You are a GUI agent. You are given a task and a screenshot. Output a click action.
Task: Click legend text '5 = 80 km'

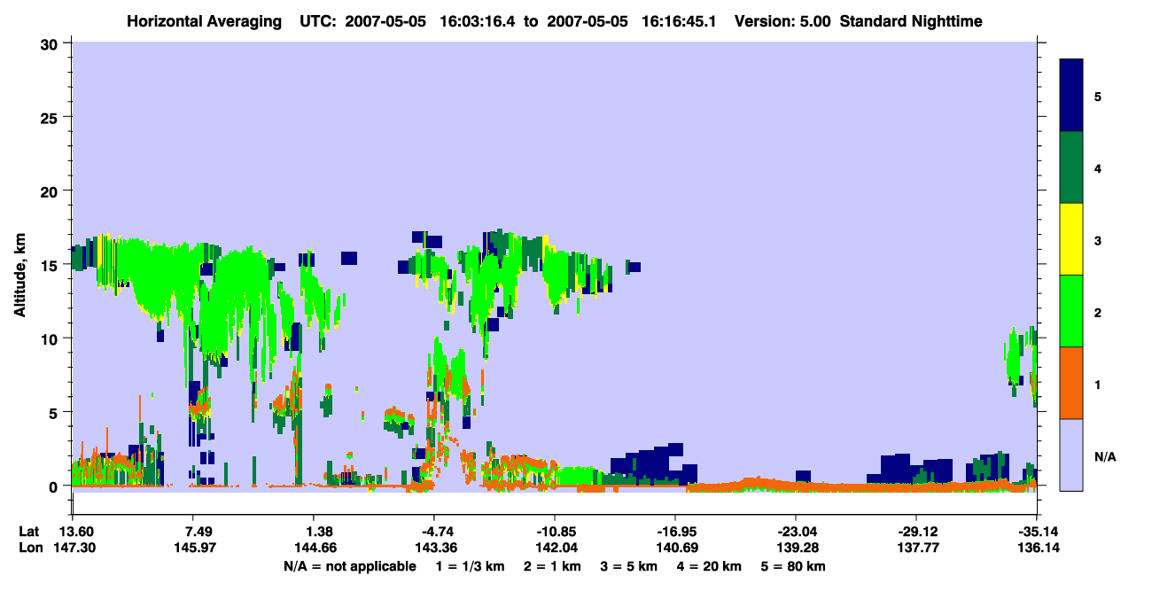pos(794,566)
